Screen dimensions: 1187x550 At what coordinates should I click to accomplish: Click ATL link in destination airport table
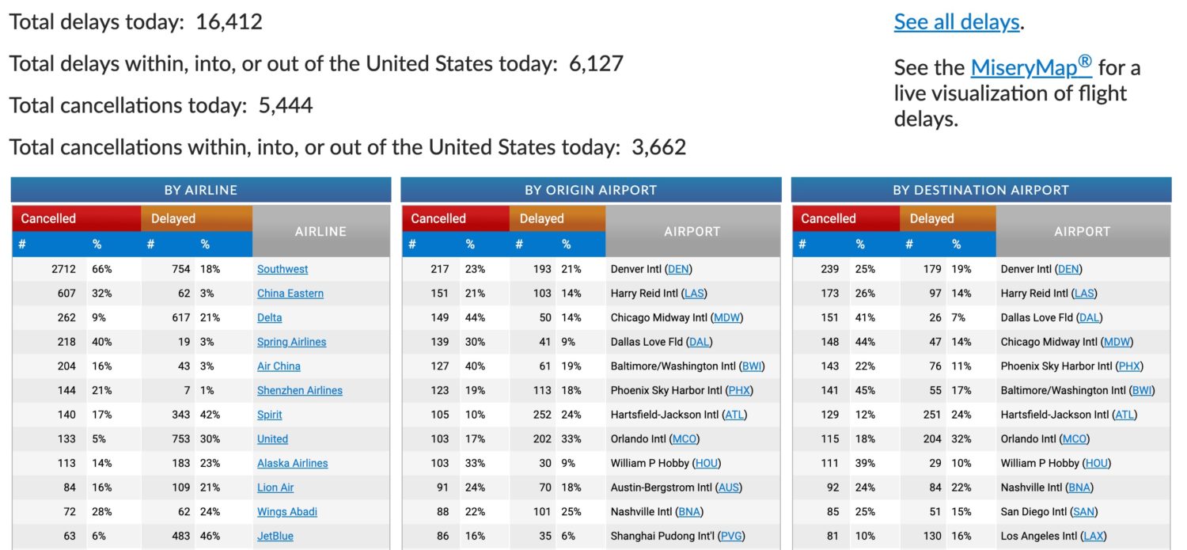1124,415
